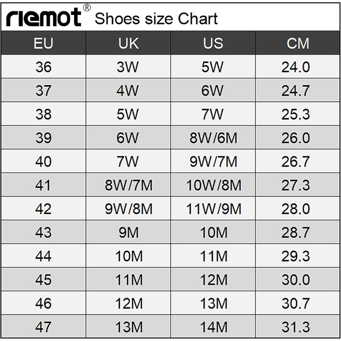Click EU size 43 cell
Viewport: 341px width, 341px height.
pyautogui.click(x=43, y=232)
